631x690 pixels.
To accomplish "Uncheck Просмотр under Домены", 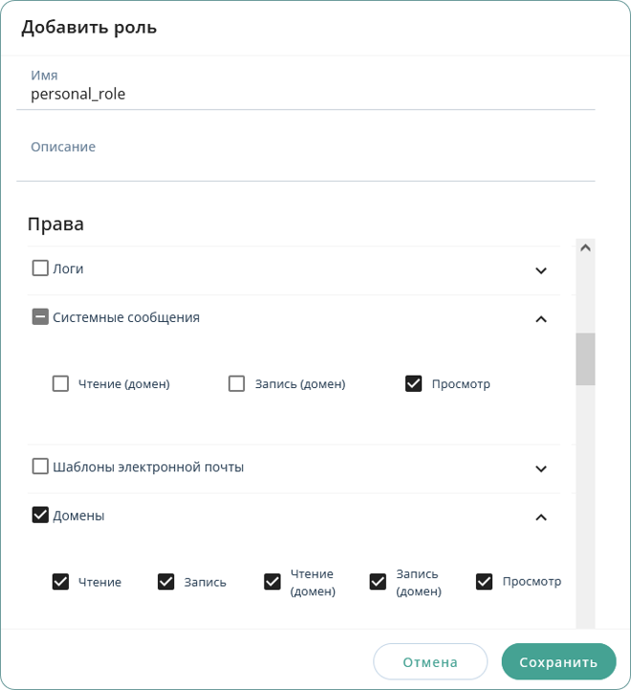I will [484, 582].
